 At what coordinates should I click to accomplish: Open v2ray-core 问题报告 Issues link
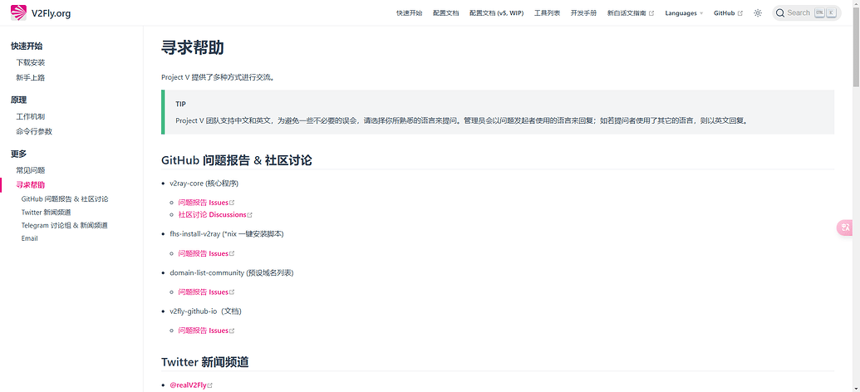206,203
